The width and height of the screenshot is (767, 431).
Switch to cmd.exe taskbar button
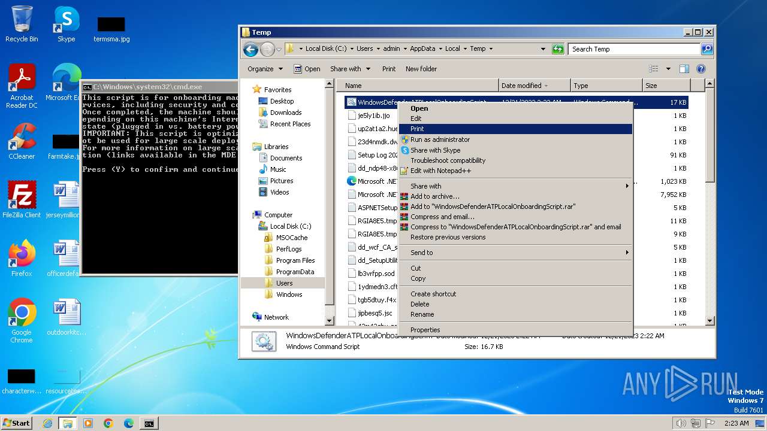[149, 423]
